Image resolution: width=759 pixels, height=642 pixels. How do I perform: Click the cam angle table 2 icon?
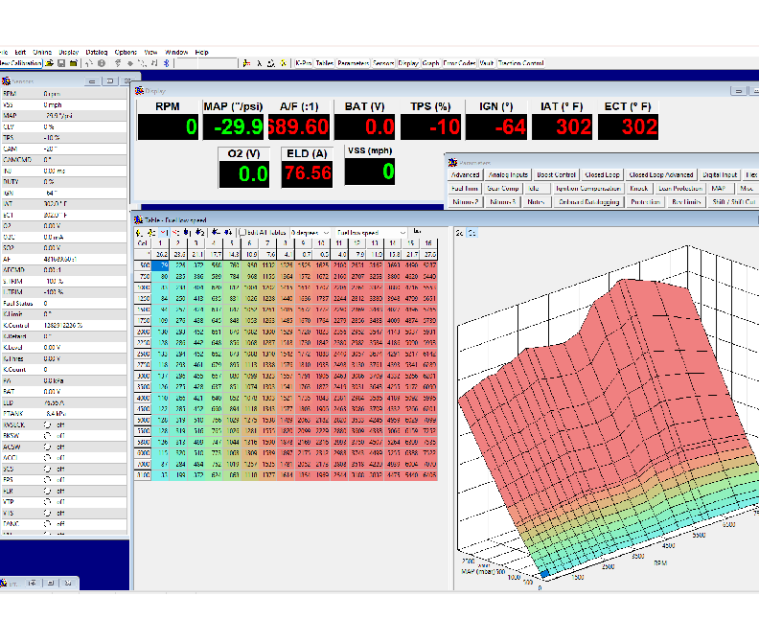(200, 233)
